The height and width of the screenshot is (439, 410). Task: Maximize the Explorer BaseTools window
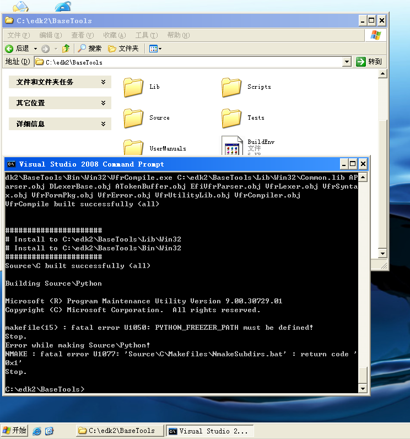coord(371,21)
